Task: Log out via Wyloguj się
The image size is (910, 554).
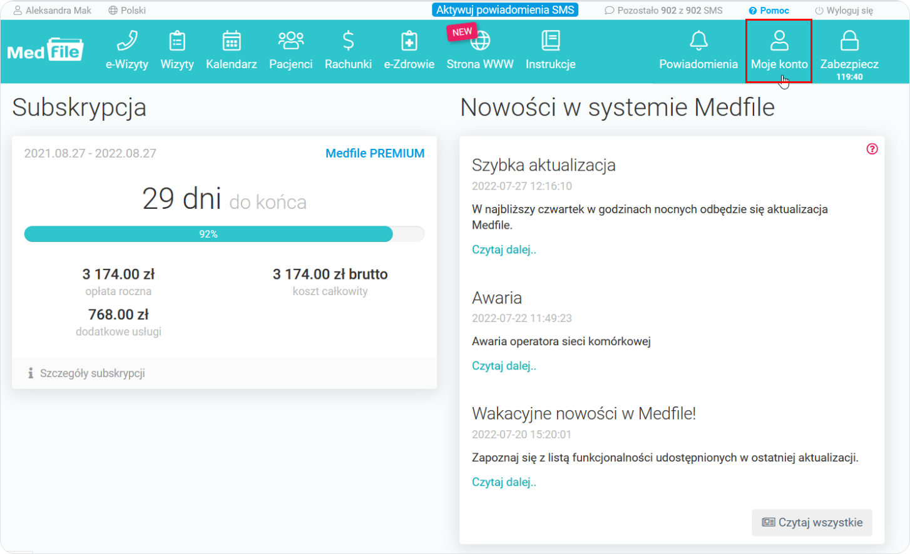Action: (844, 11)
